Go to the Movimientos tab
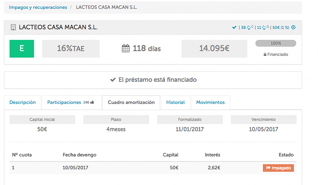Screen dimensions: 318x185 [210, 102]
